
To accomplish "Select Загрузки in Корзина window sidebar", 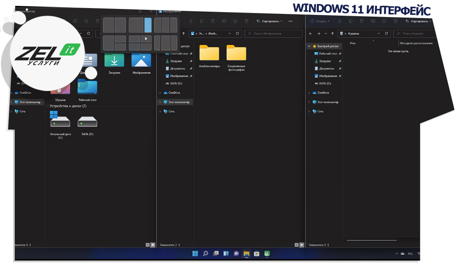I will [325, 61].
